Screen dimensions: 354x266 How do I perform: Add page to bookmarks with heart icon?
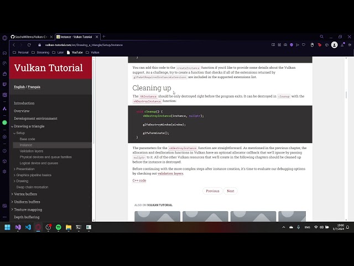304,45
